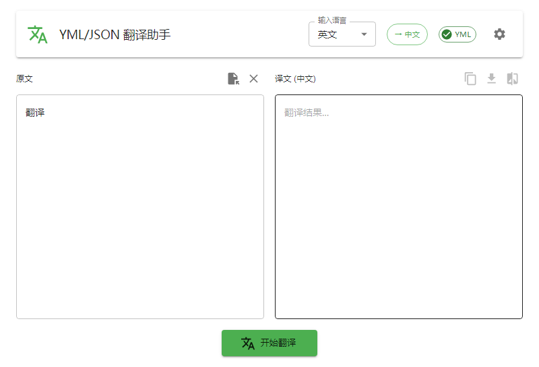Toggle the → 中文 target language chip
This screenshot has width=539, height=367.
(x=407, y=34)
